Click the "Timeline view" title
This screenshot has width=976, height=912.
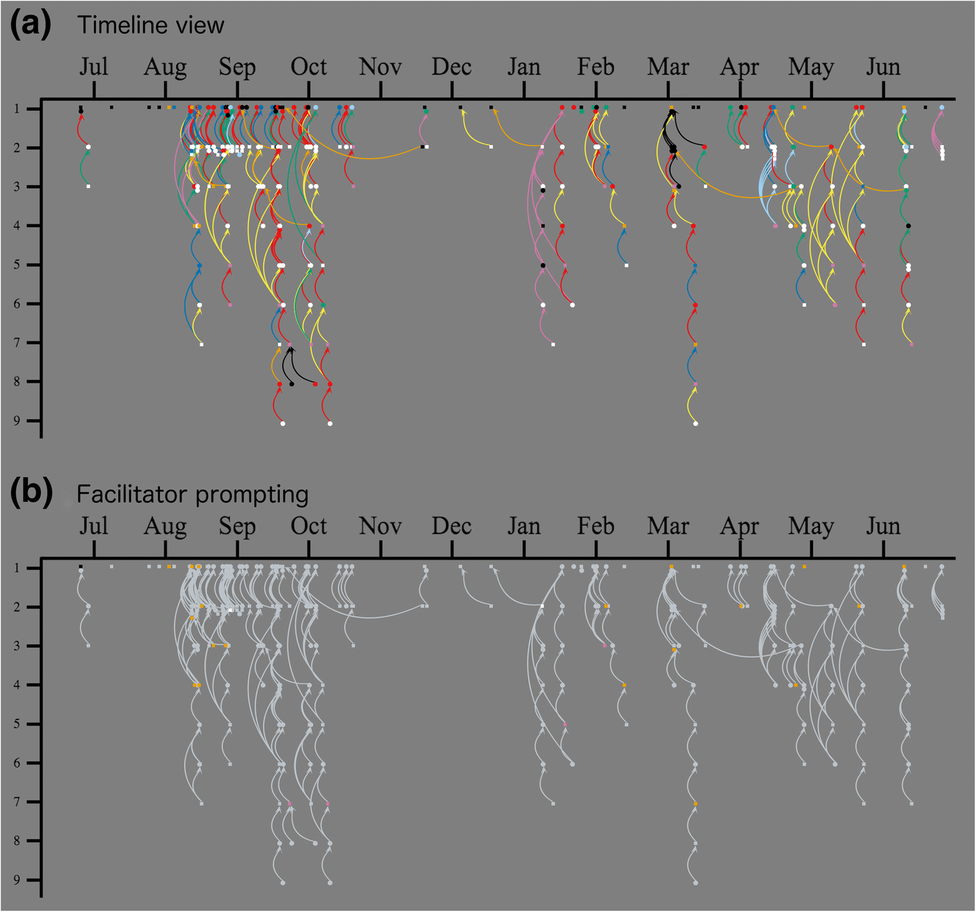[x=151, y=25]
